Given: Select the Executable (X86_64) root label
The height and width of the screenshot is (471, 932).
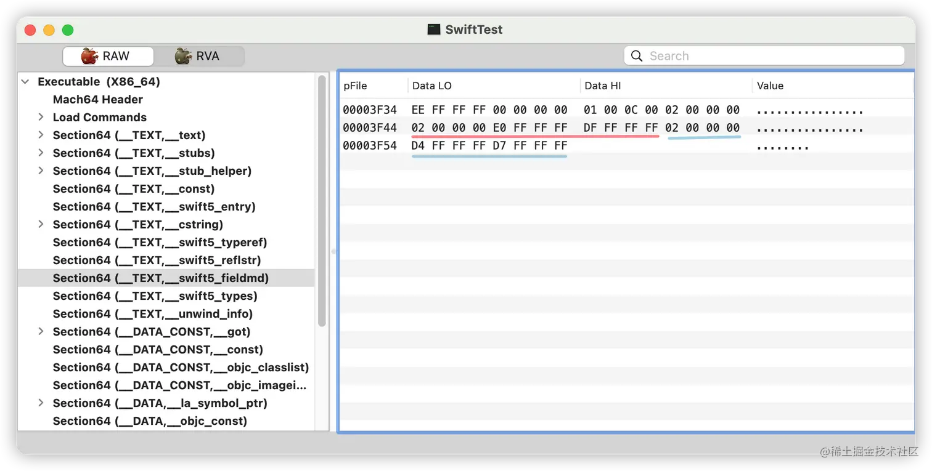Looking at the screenshot, I should click(x=99, y=81).
